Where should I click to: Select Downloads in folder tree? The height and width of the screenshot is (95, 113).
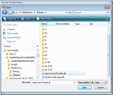tap(13, 50)
